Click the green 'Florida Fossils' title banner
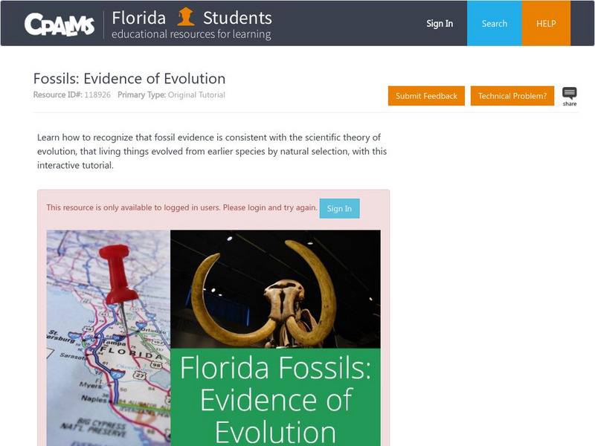The width and height of the screenshot is (595, 446). pyautogui.click(x=275, y=398)
